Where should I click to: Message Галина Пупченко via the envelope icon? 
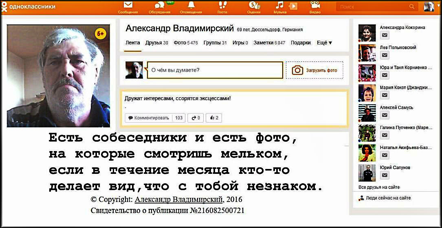point(385,135)
